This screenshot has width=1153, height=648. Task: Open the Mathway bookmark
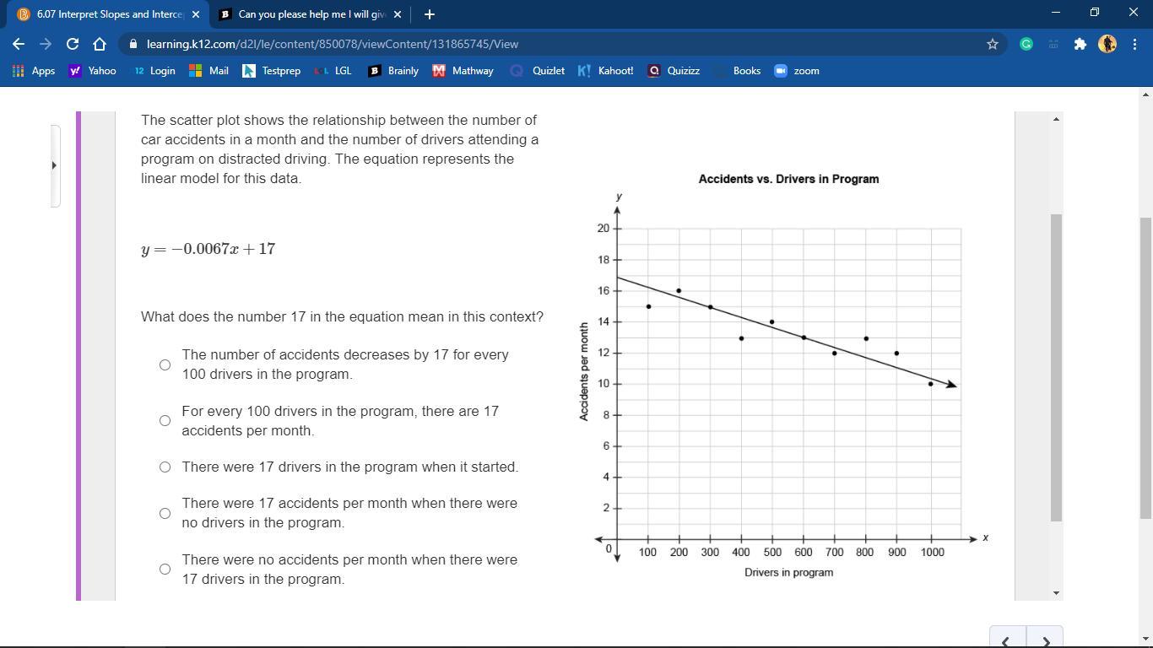[x=463, y=71]
